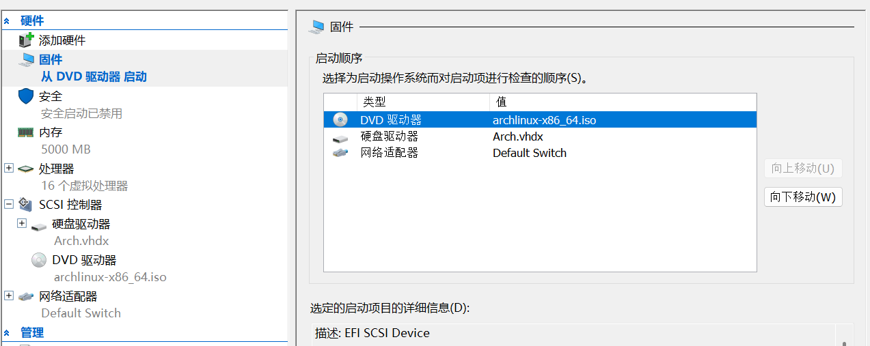Collapse the 管理 section header
This screenshot has height=346, width=870.
pos(7,333)
